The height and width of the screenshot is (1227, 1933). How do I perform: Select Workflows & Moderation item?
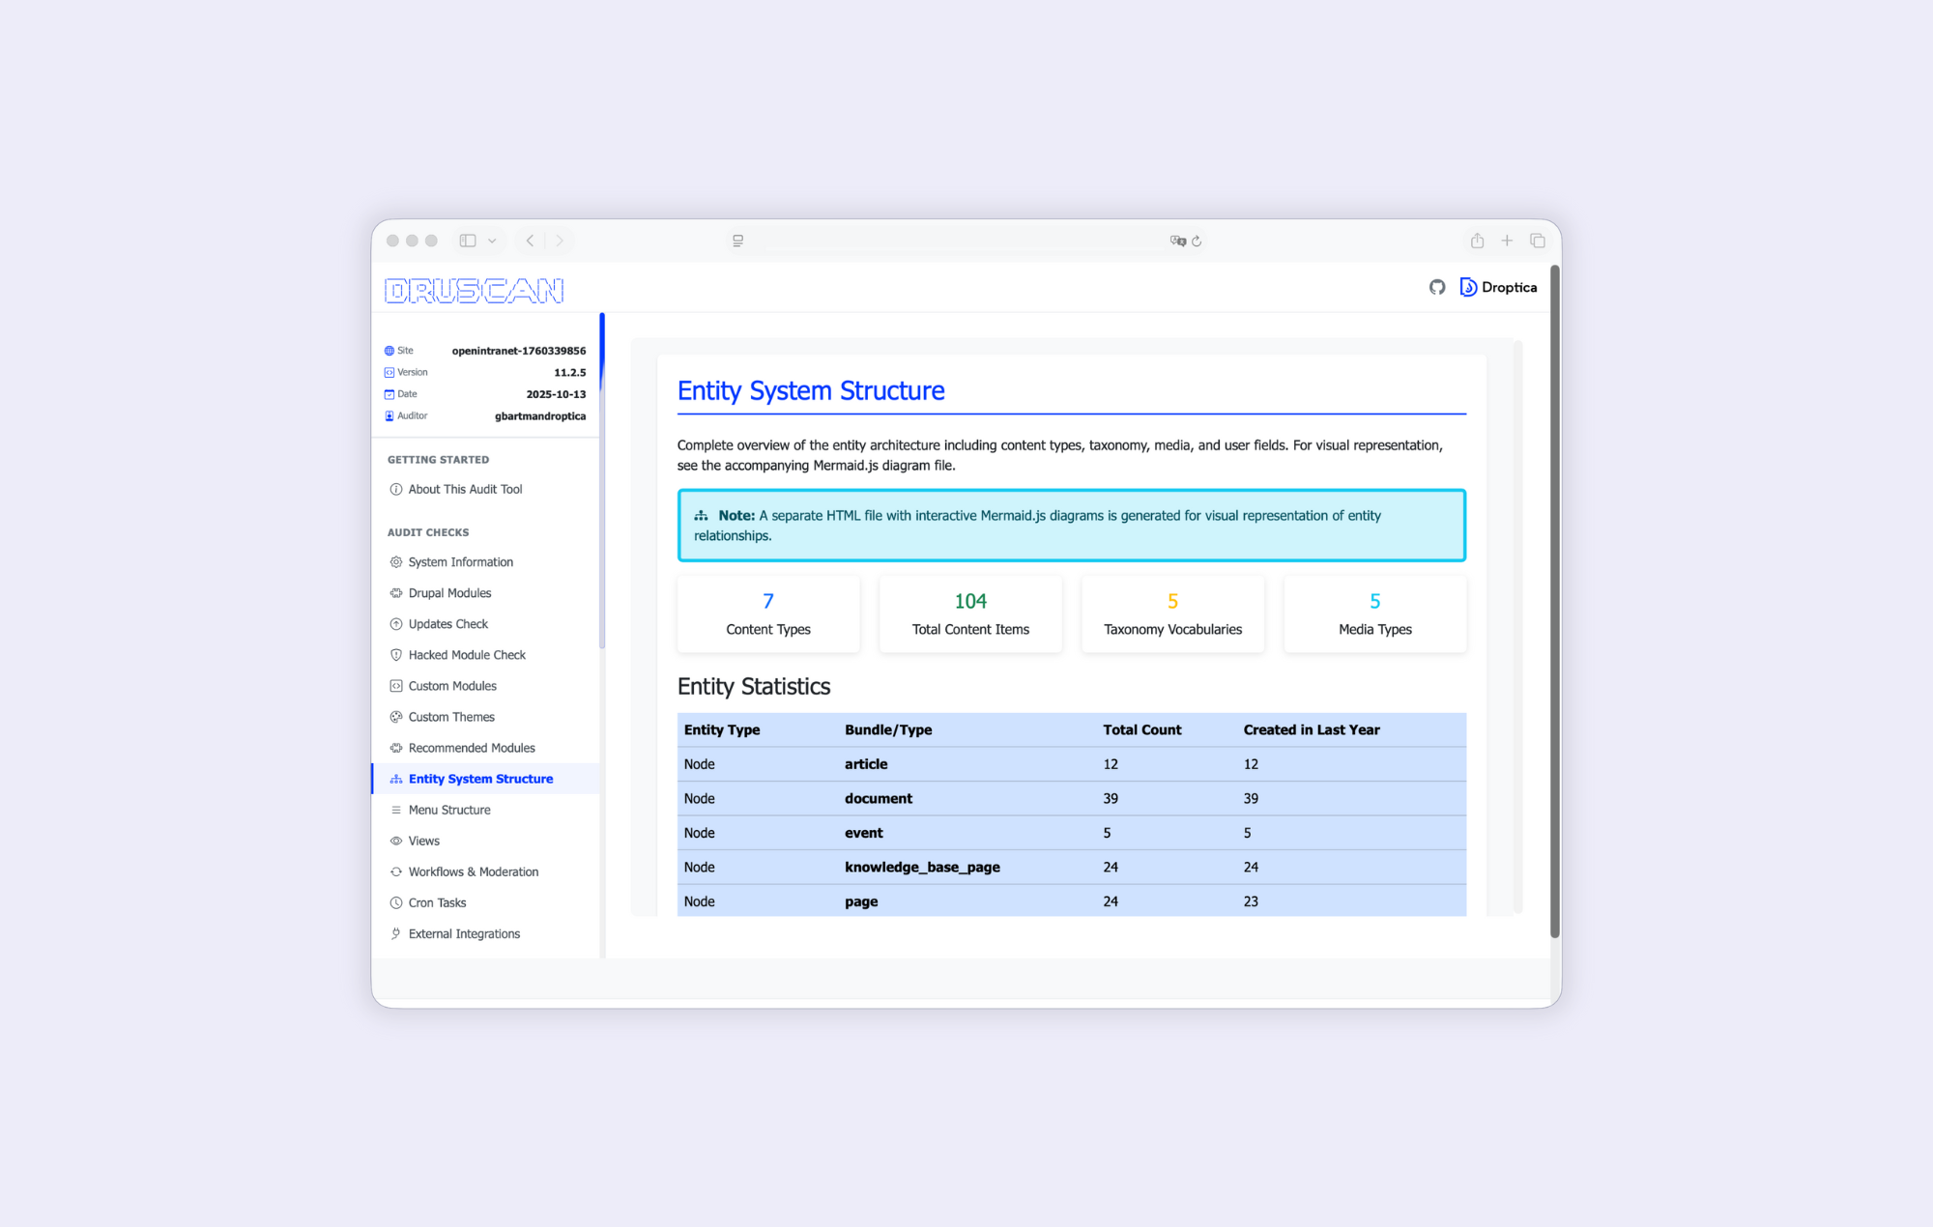point(473,871)
